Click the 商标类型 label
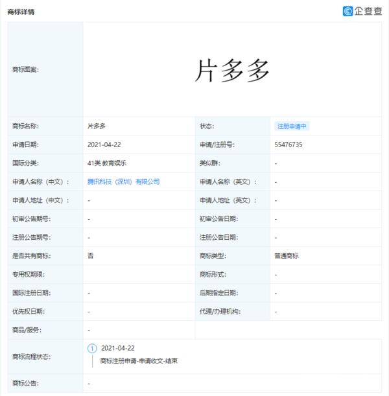389x396 pixels. (x=213, y=256)
